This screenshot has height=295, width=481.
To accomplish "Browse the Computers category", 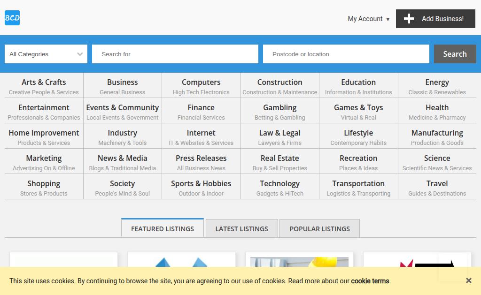I will pyautogui.click(x=201, y=82).
